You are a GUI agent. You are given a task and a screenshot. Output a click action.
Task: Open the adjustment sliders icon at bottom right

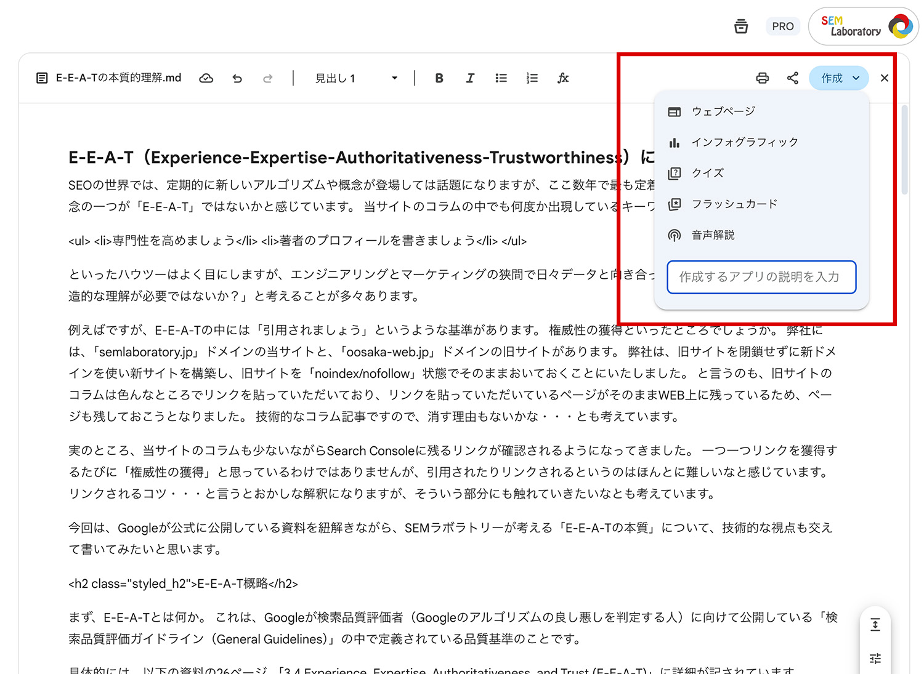(x=875, y=658)
